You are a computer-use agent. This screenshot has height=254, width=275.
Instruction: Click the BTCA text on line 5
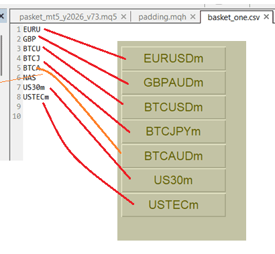click(32, 68)
